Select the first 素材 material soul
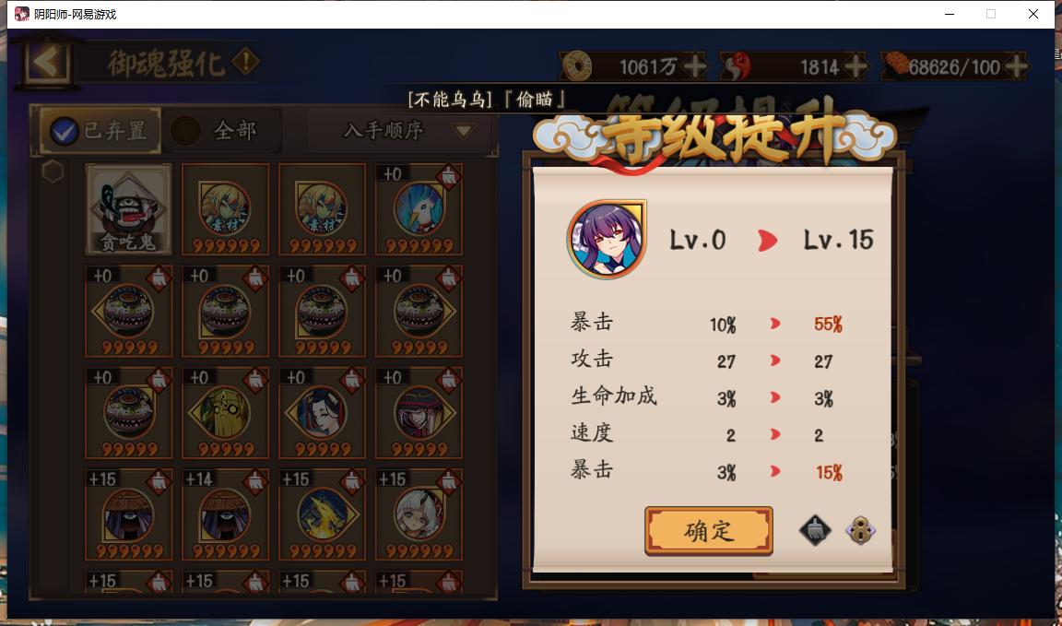Screen dimensions: 1062x626 coord(226,209)
